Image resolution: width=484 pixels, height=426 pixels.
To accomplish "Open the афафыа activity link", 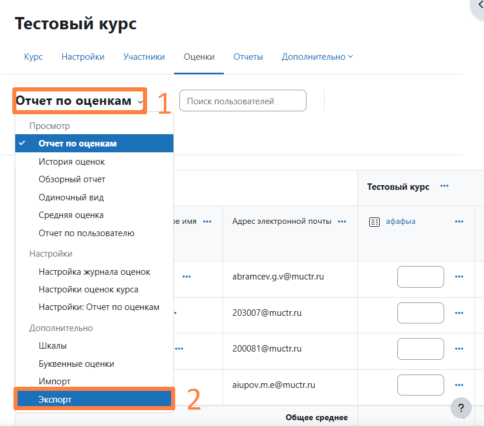I will click(x=400, y=221).
